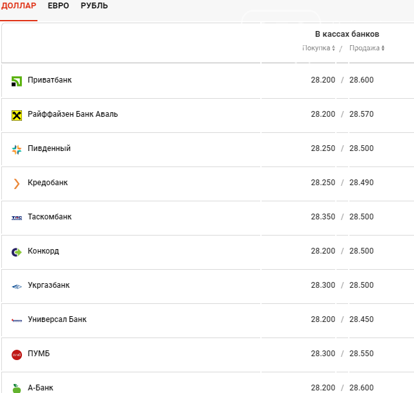Viewport: 414px width, 393px height.
Task: Click the Kredobank orange chevron logo
Action: [17, 183]
